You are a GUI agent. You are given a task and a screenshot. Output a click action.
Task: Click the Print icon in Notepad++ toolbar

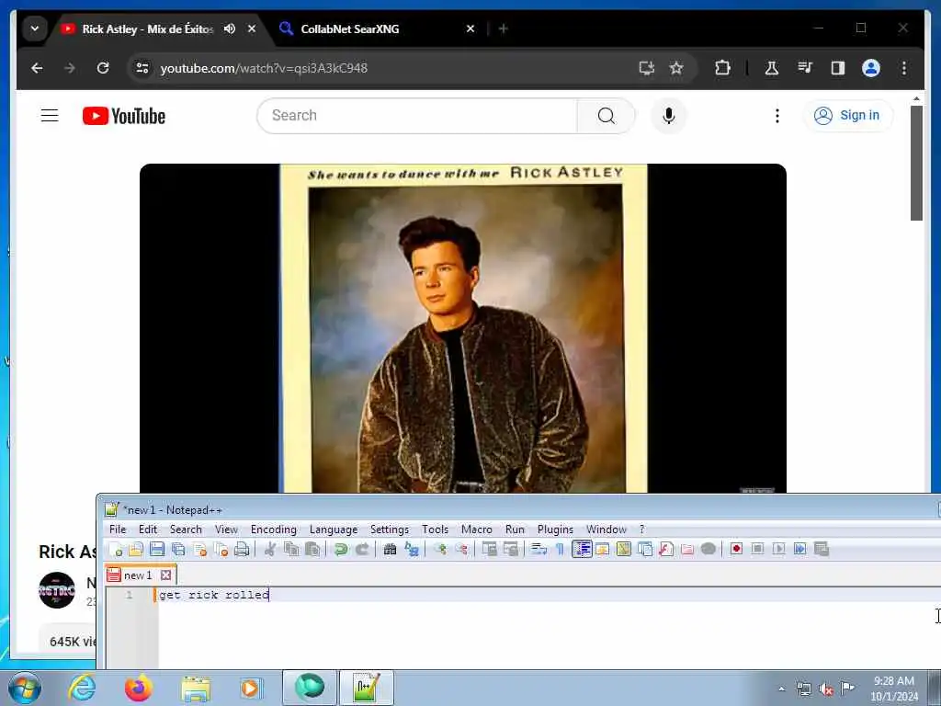coord(242,549)
